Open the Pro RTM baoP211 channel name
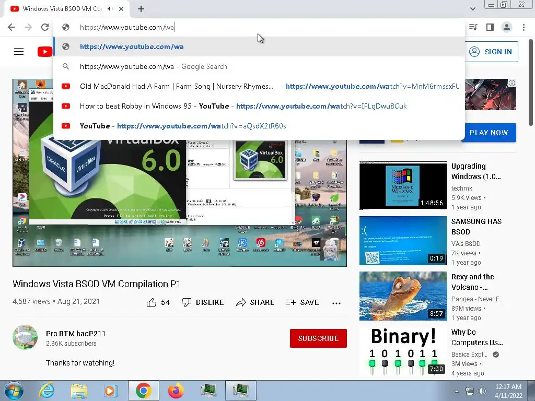 click(x=76, y=334)
